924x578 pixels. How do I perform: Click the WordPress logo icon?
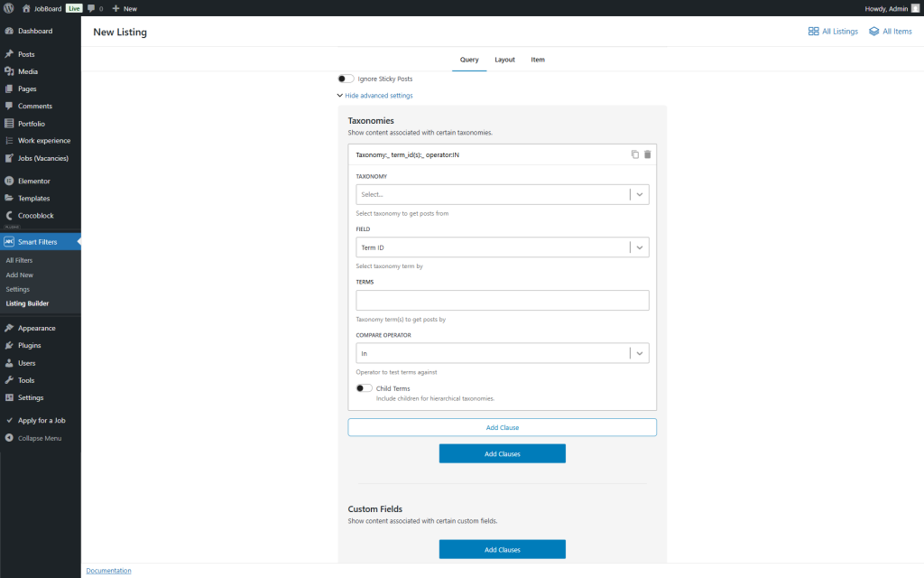pyautogui.click(x=9, y=8)
